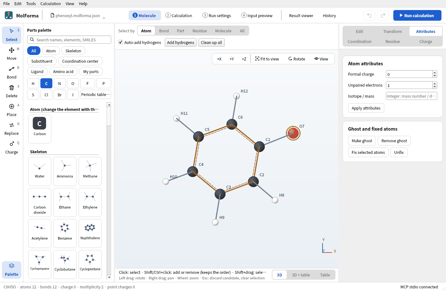Viewport: 446px width, 291px height.
Task: Activate the Place tool
Action: tap(12, 110)
